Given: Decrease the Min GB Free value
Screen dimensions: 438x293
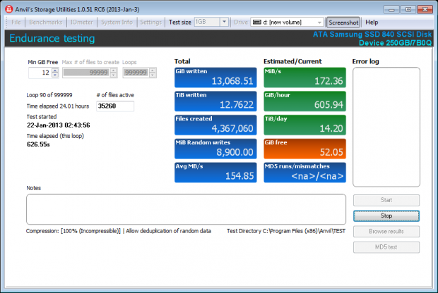Looking at the screenshot, I should pos(55,75).
